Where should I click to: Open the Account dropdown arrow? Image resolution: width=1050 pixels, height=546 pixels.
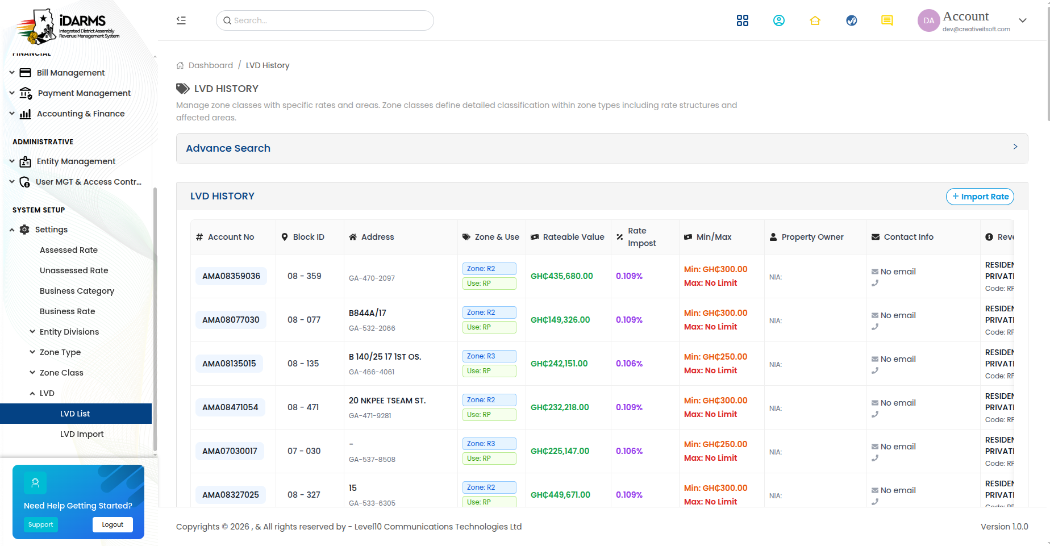(1023, 20)
